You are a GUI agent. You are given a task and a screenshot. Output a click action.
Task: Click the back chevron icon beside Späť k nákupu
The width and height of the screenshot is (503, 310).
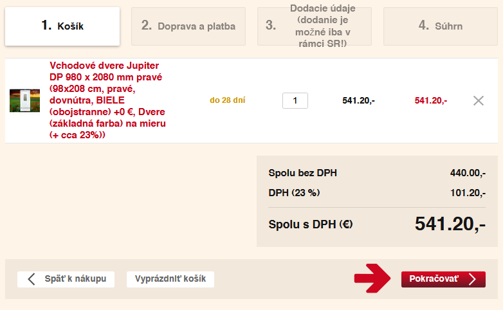click(x=31, y=279)
